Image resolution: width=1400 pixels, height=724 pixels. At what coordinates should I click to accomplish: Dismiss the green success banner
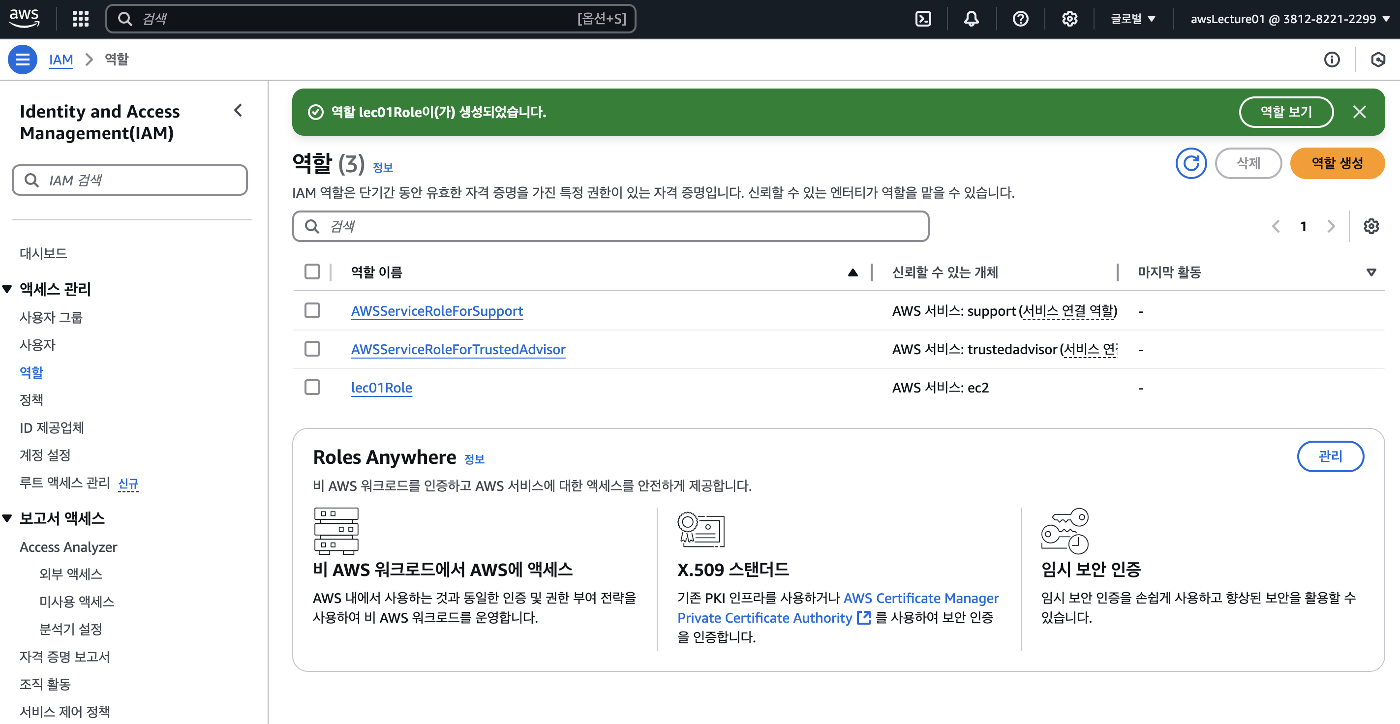pyautogui.click(x=1359, y=112)
